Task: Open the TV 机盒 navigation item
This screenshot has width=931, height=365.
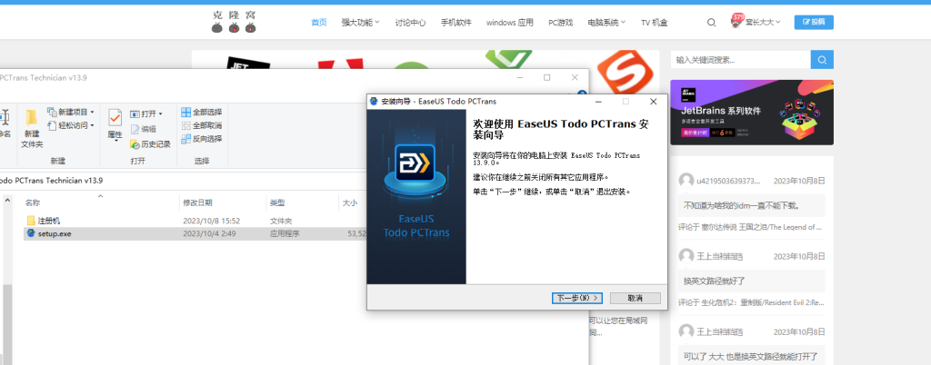Action: 655,23
